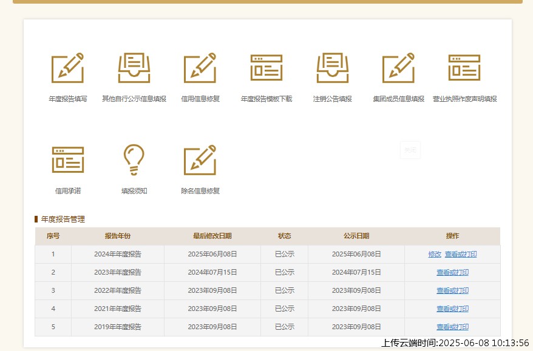Select the 2019年年度报告 cell
The height and width of the screenshot is (351, 533).
[x=118, y=327]
